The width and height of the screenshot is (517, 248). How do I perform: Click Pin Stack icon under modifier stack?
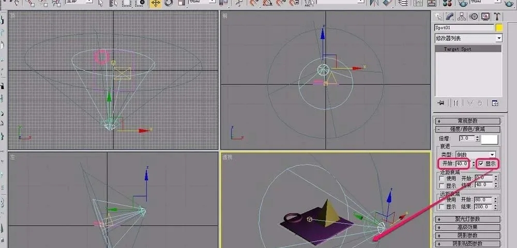pos(441,103)
